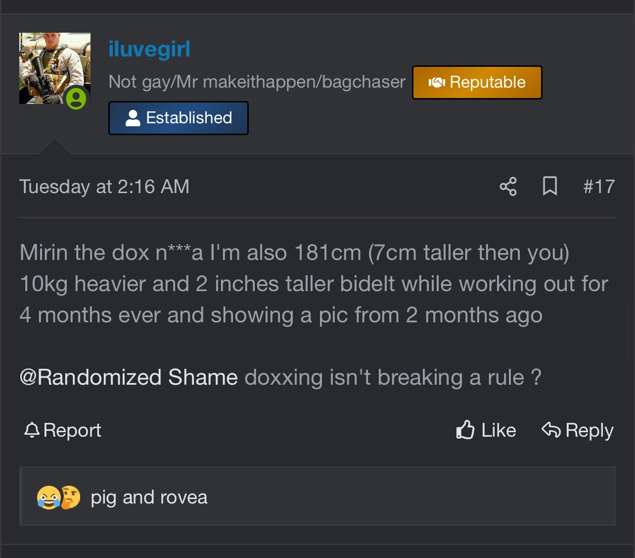This screenshot has height=558, width=635.
Task: Bookmark this post with the bookmark icon
Action: pos(550,187)
